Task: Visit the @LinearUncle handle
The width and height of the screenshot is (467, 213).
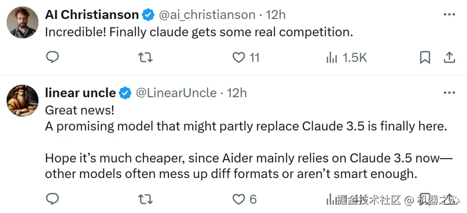Action: [176, 93]
